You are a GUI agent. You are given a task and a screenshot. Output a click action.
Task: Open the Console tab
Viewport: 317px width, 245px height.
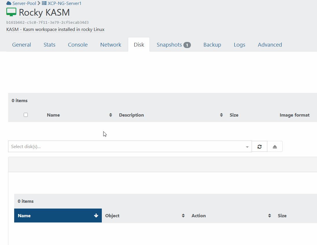[x=78, y=45]
